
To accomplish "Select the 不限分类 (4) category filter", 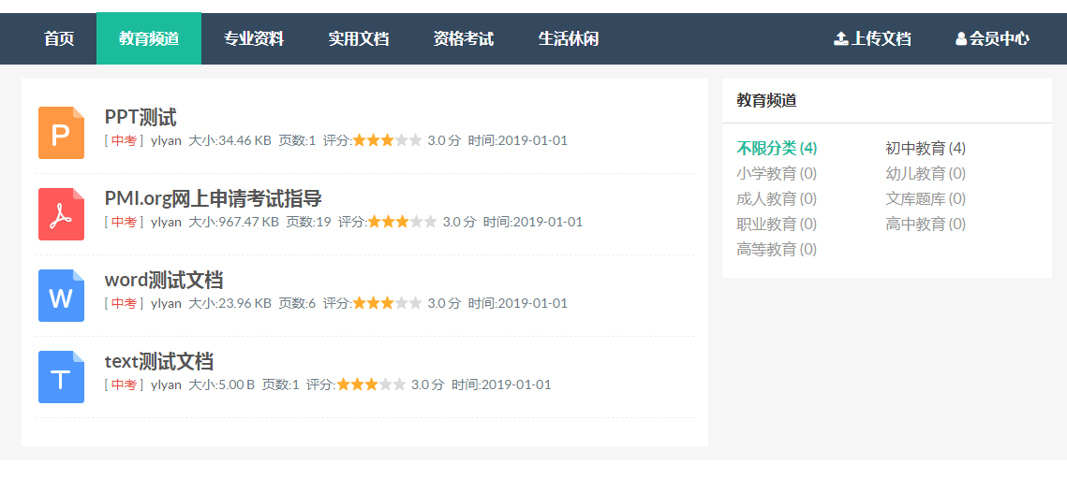I will click(x=777, y=148).
